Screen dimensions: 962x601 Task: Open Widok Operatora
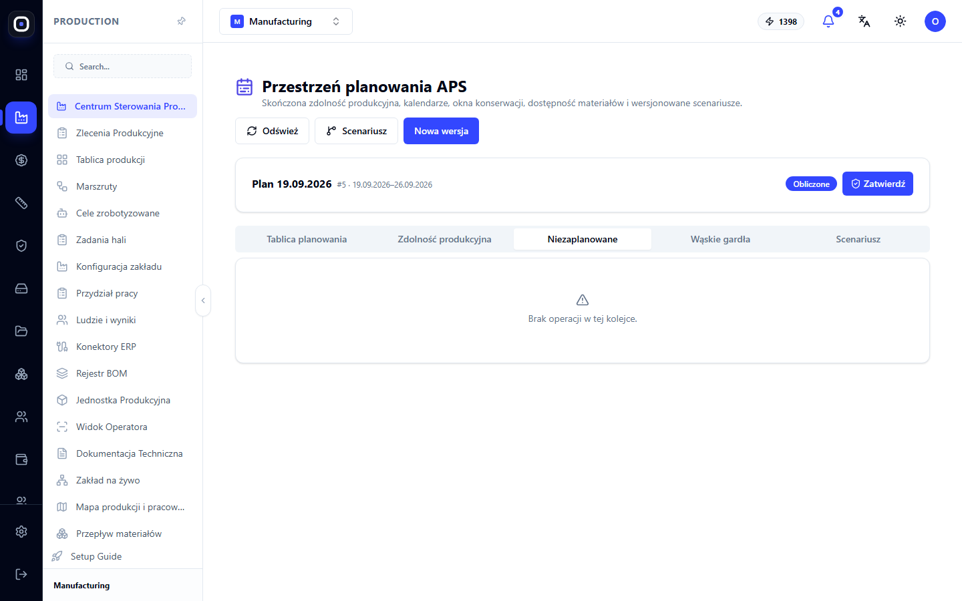coord(122,427)
